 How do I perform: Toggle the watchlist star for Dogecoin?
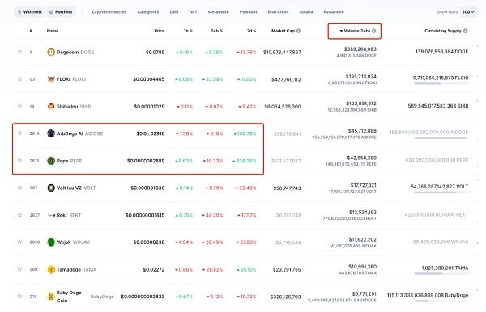coord(19,52)
